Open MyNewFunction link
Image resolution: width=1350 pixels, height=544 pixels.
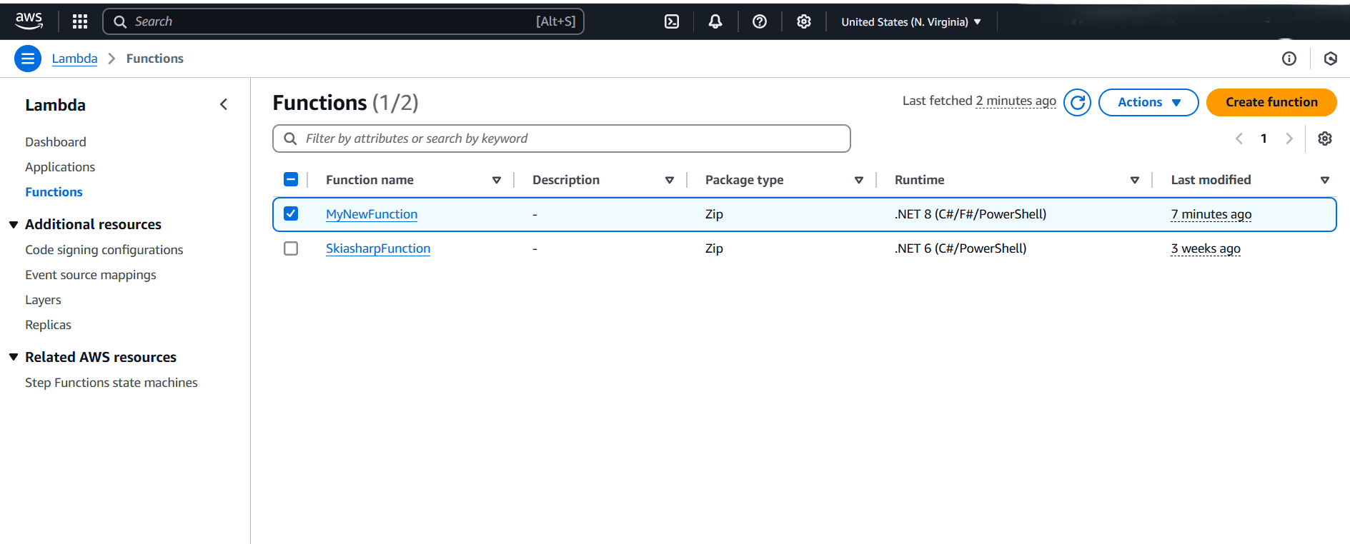click(372, 214)
